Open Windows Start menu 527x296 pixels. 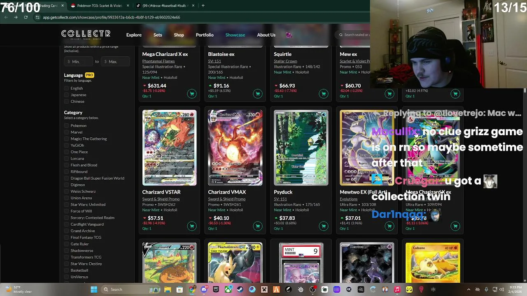(x=94, y=289)
